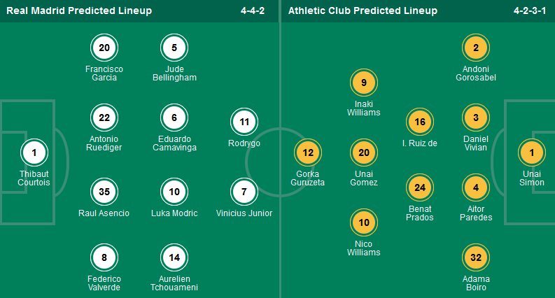Select Federico Valverde's number 8 circle

(104, 257)
